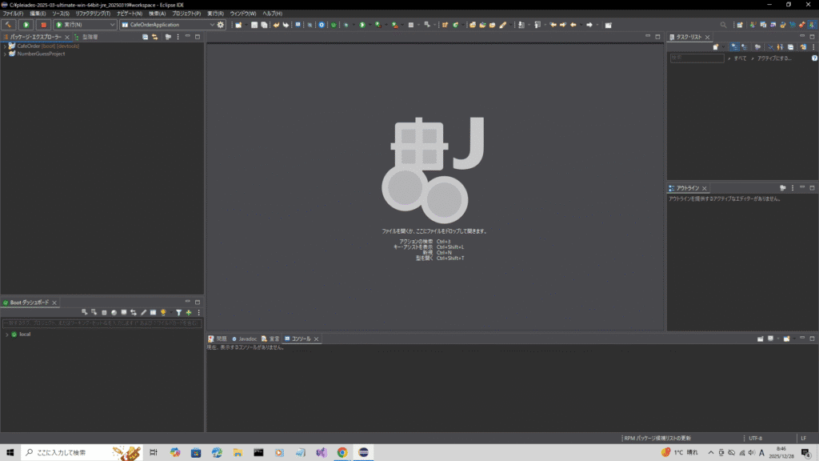This screenshot has height=461, width=819.
Task: Toggle the categorized view in Task List toolbar
Action: tap(734, 47)
